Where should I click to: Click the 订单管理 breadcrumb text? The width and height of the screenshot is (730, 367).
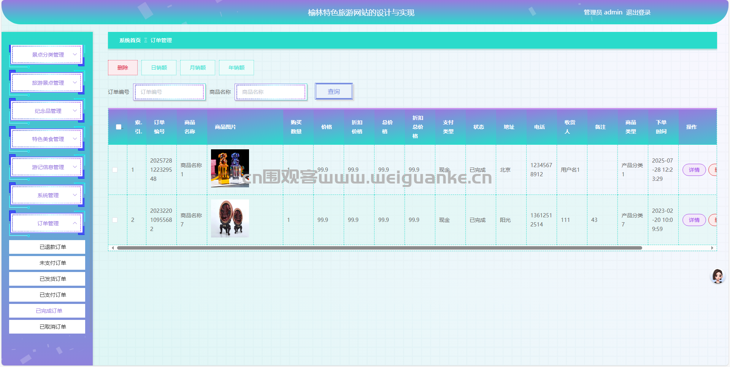click(x=161, y=40)
